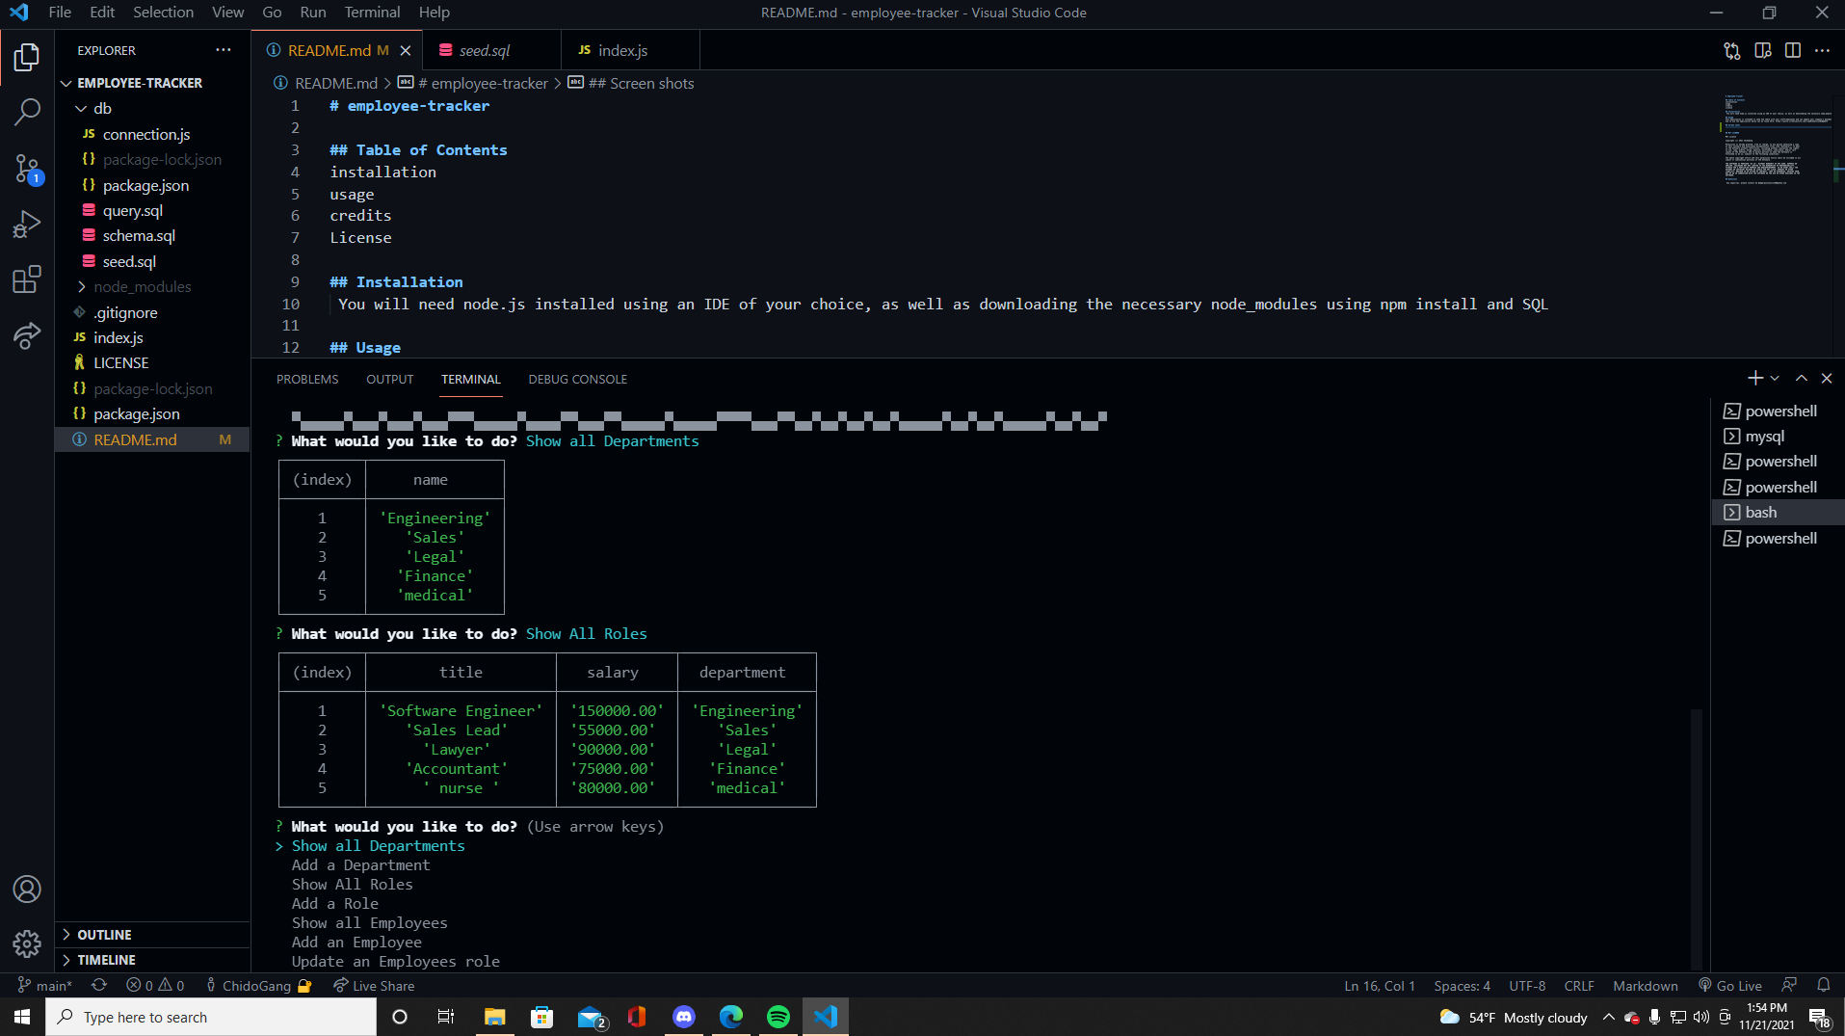Open the .gitignore file
The width and height of the screenshot is (1845, 1036).
coord(152,312)
